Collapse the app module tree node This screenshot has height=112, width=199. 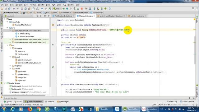point(4,19)
